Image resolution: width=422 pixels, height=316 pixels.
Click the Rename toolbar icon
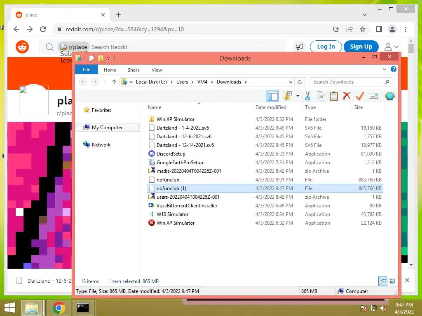pyautogui.click(x=373, y=96)
